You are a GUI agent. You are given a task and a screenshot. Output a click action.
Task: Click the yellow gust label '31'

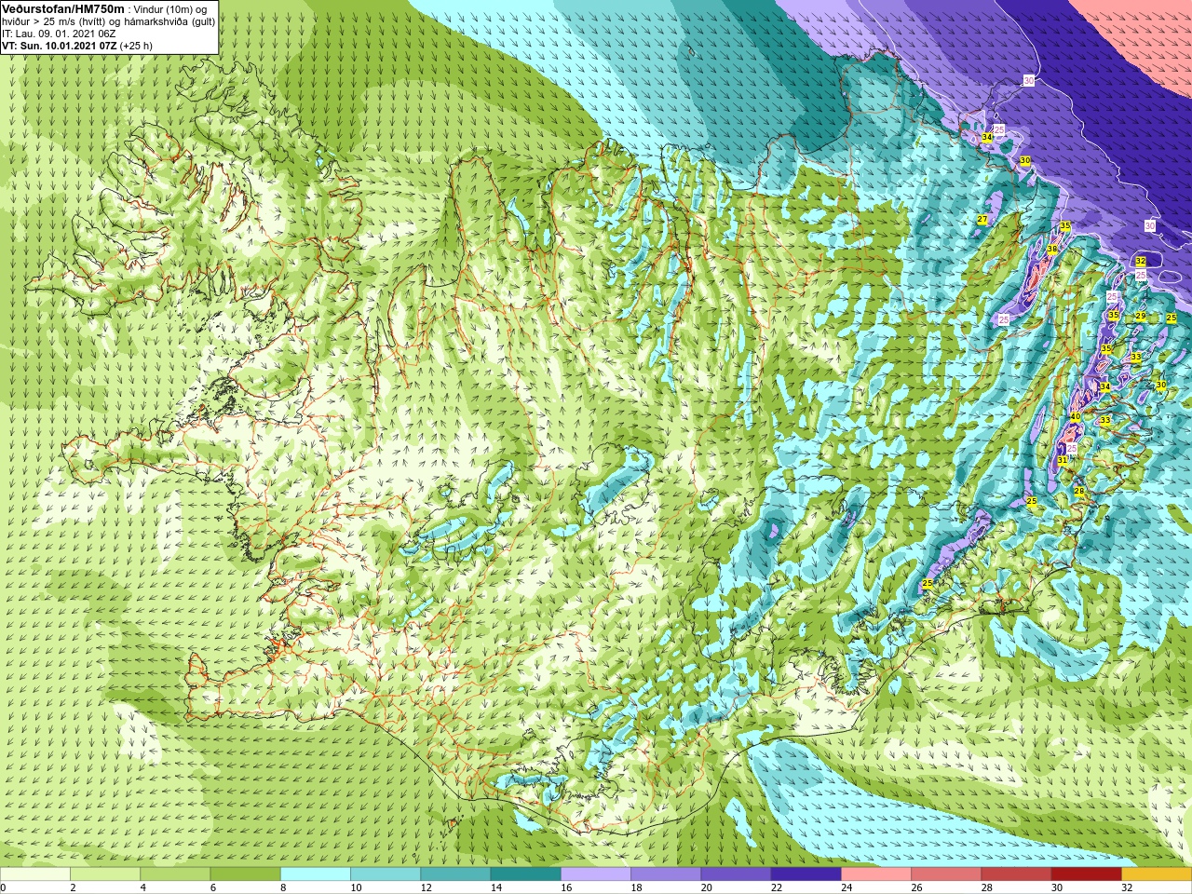[x=1062, y=461]
